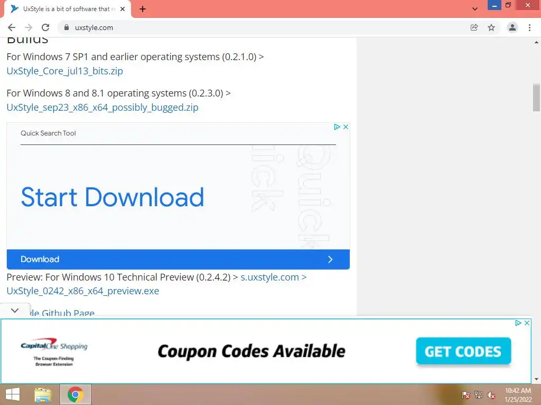Open a new browser tab
Viewport: 541px width, 405px height.
pyautogui.click(x=143, y=9)
